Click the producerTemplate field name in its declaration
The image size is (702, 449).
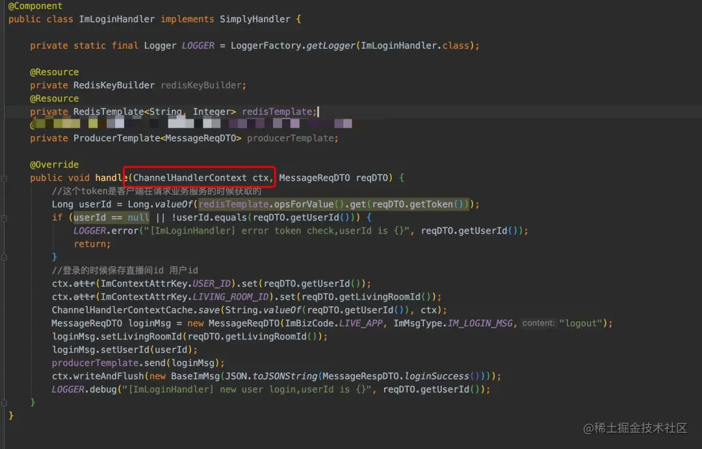(x=290, y=138)
